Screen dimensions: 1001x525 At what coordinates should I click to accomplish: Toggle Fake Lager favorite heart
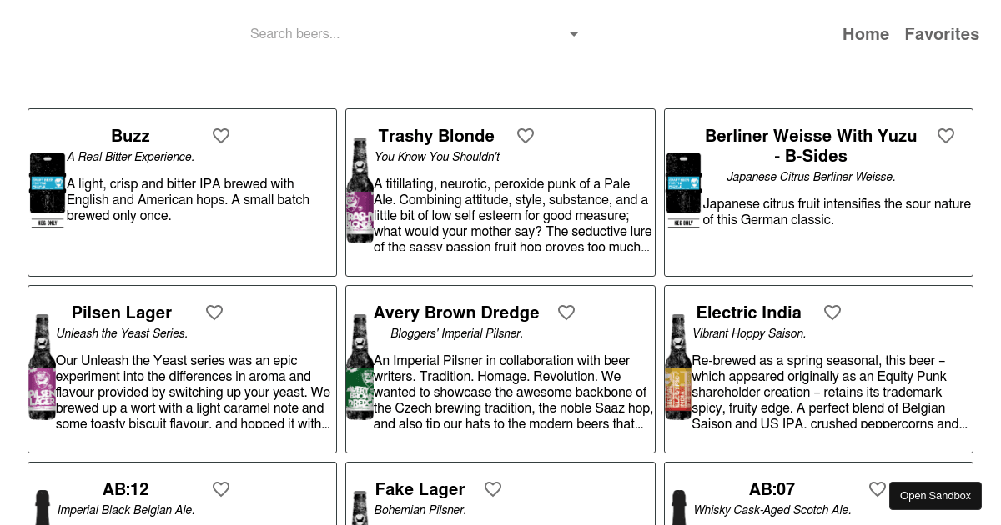(x=493, y=489)
